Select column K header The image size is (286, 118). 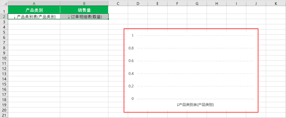click(276, 3)
